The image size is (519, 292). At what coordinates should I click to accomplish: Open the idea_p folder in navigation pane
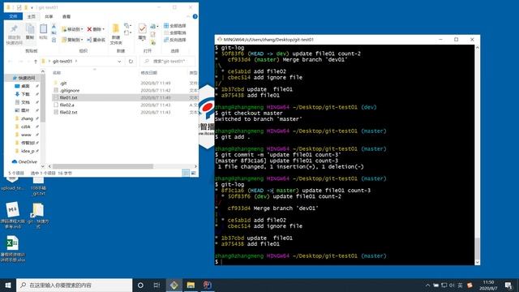point(27,151)
